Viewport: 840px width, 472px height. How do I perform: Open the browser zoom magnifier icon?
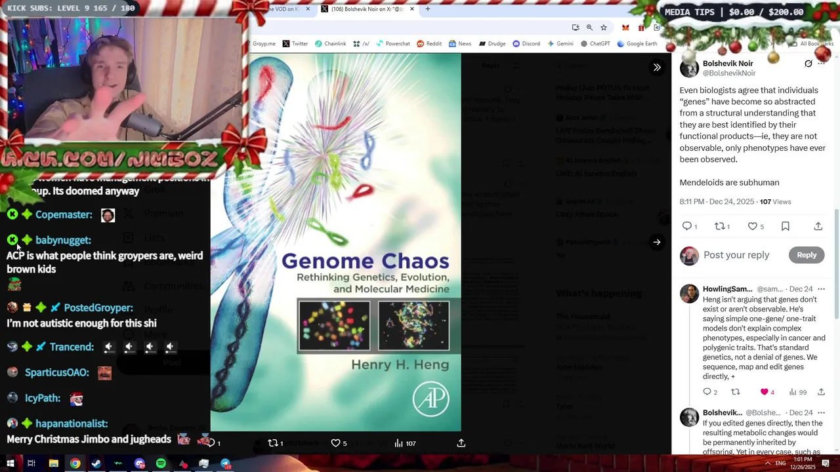pos(589,28)
